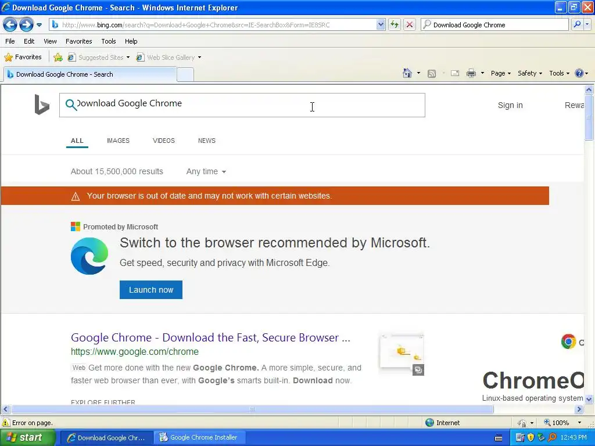Click the horizontal scrollbar left arrow
Viewport: 595px width, 446px height.
point(5,409)
